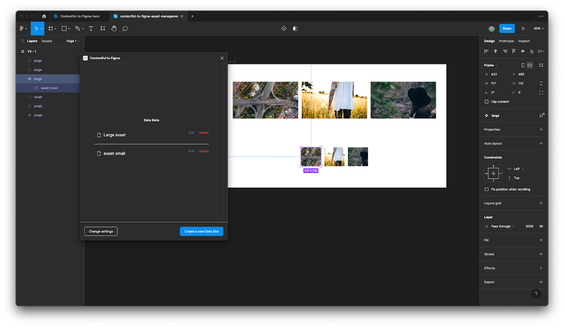
Task: Open the zoom percentage dropdown
Action: pyautogui.click(x=538, y=29)
